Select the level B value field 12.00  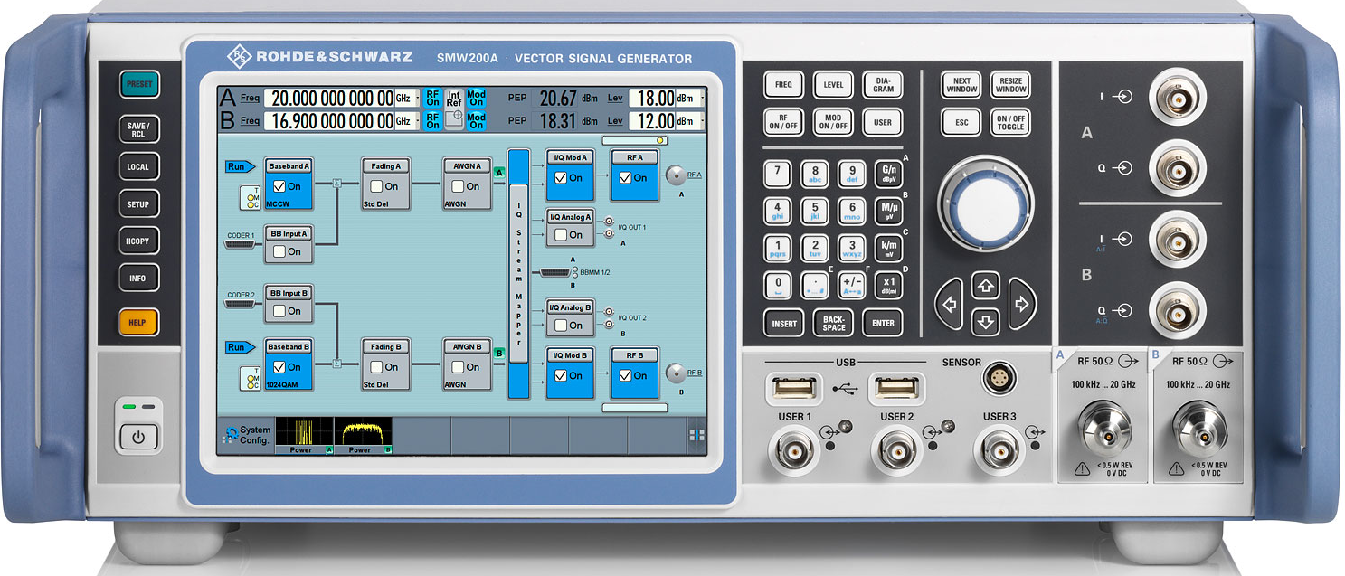tap(652, 120)
